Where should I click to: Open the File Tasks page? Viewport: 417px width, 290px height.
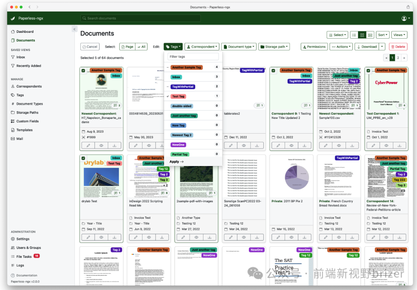coord(24,256)
